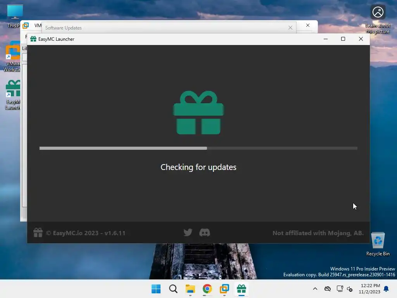Click the network display tray icon
This screenshot has width=397, height=298.
[340, 289]
